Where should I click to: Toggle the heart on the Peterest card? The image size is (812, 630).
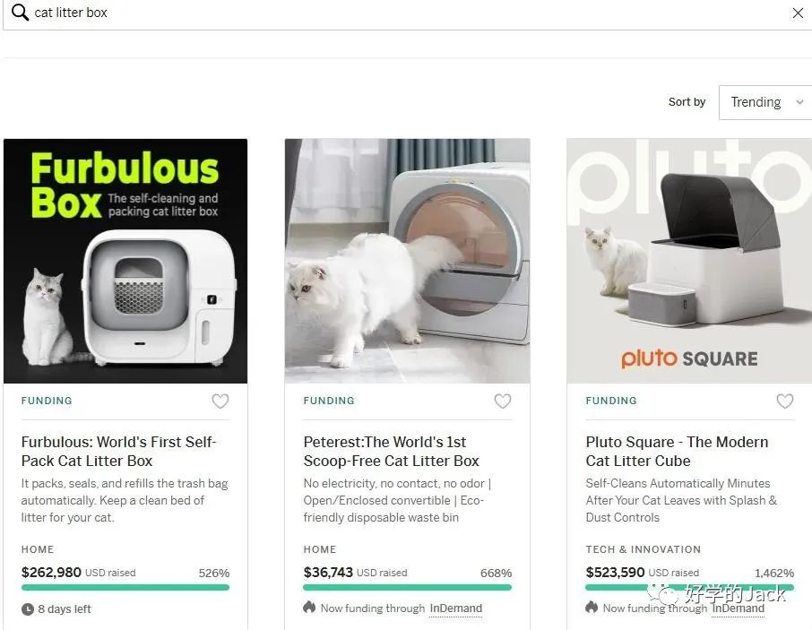click(x=502, y=401)
